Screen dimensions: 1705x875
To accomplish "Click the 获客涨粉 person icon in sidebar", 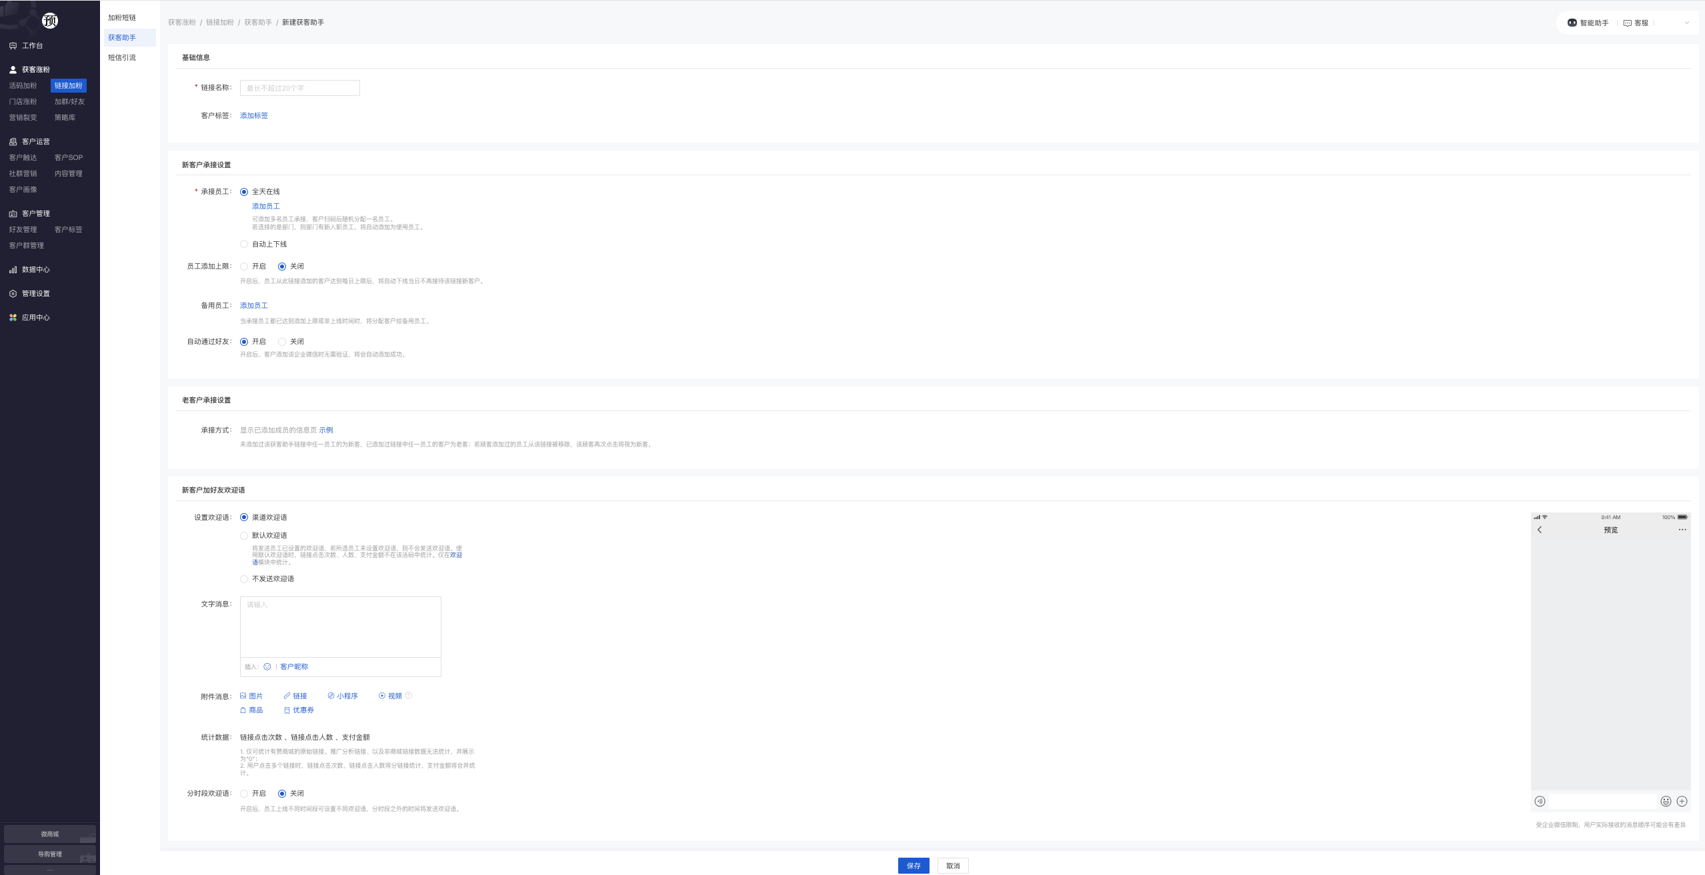I will click(13, 70).
